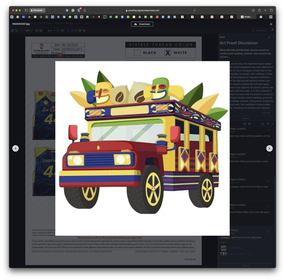Select the active browser tab
Screen dimensions: 285x280
(x=248, y=17)
